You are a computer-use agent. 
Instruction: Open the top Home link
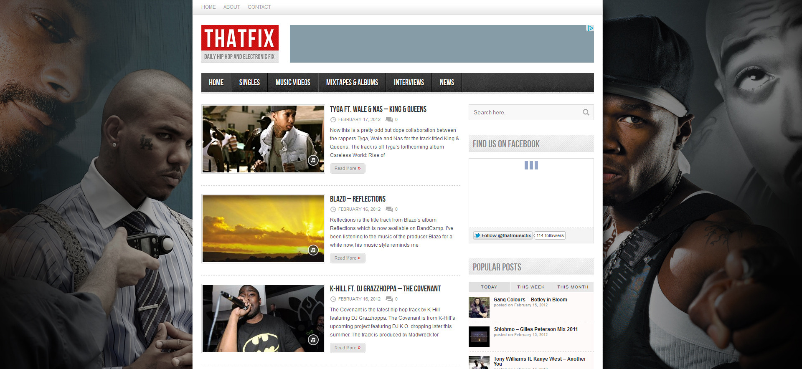pos(208,7)
